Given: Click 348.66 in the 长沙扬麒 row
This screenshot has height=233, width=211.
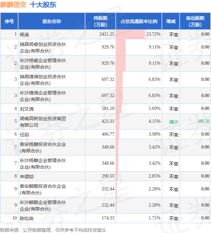Looking at the screenshot, I should click(108, 163).
